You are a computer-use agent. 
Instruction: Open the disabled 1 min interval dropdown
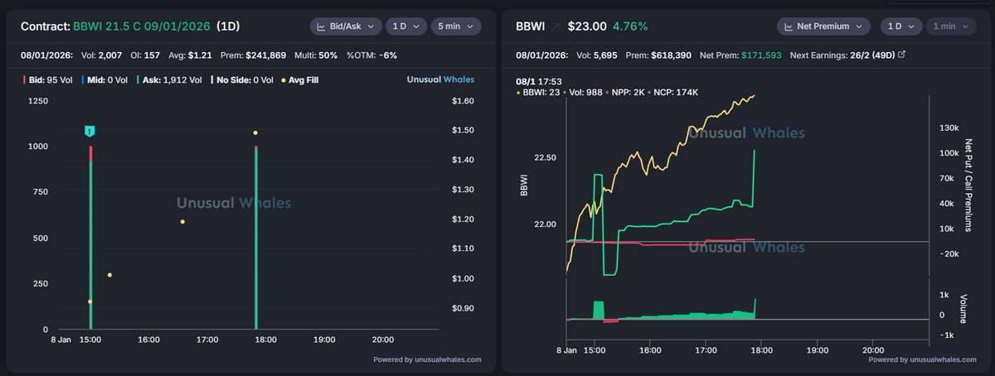click(951, 27)
